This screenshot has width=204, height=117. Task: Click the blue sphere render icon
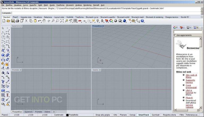125,21
